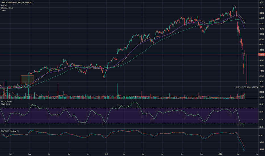
Task: Click the 480.00 price axis label
Action: click(x=262, y=66)
